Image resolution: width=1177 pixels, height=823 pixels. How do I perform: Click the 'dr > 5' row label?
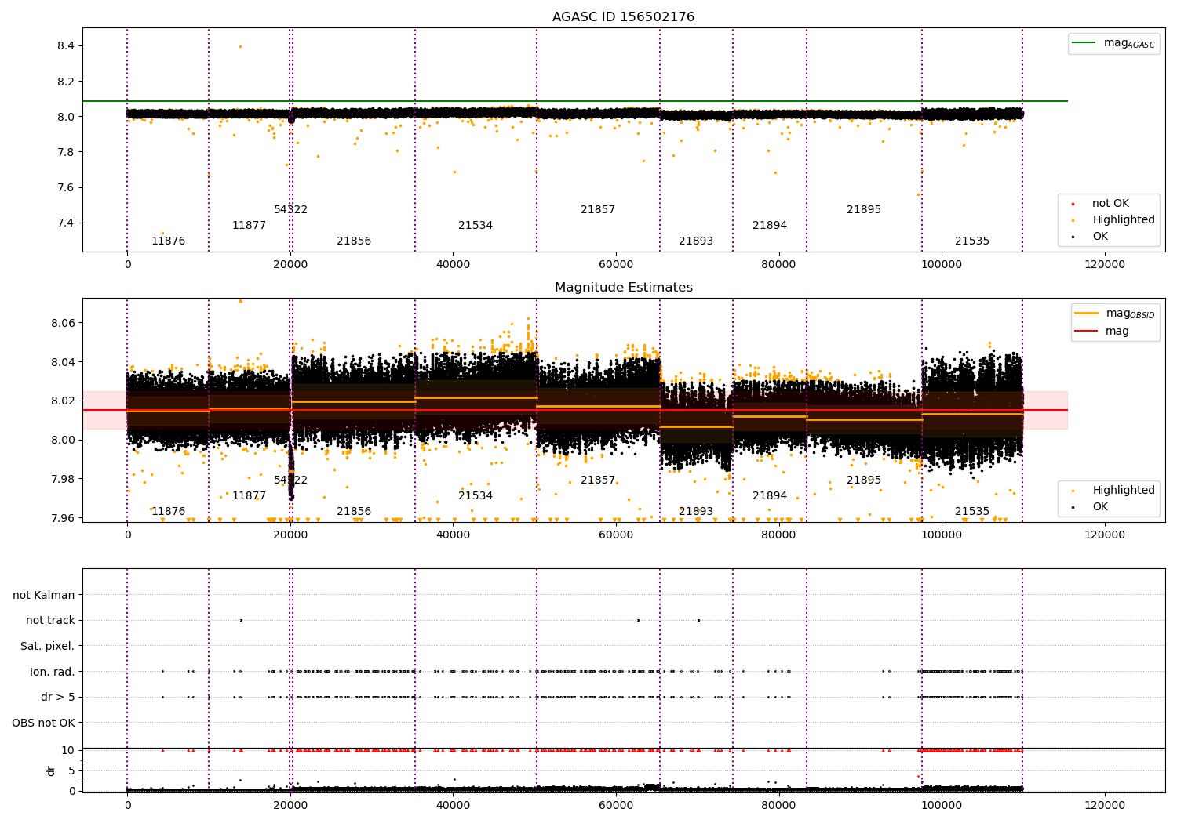pyautogui.click(x=58, y=697)
